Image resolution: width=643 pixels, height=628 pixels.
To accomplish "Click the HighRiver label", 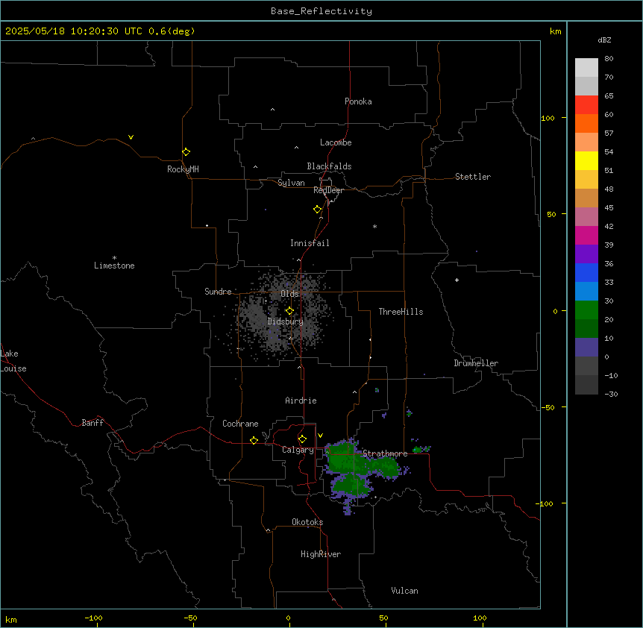I will click(321, 554).
